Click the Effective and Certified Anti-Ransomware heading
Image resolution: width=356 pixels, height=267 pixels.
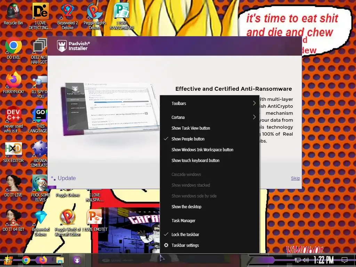tap(234, 89)
